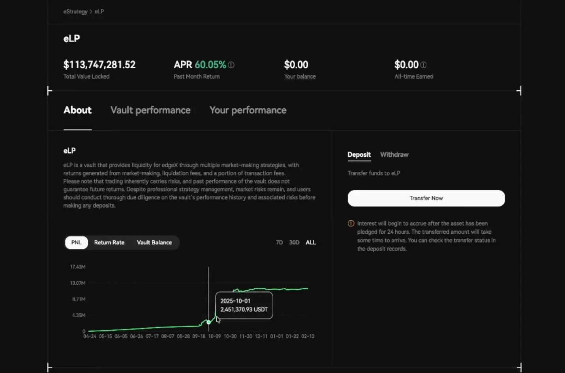Set chart range to 30D
This screenshot has height=373, width=565.
[x=294, y=242]
